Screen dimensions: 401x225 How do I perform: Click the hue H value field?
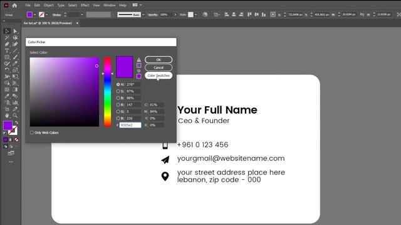tap(133, 84)
